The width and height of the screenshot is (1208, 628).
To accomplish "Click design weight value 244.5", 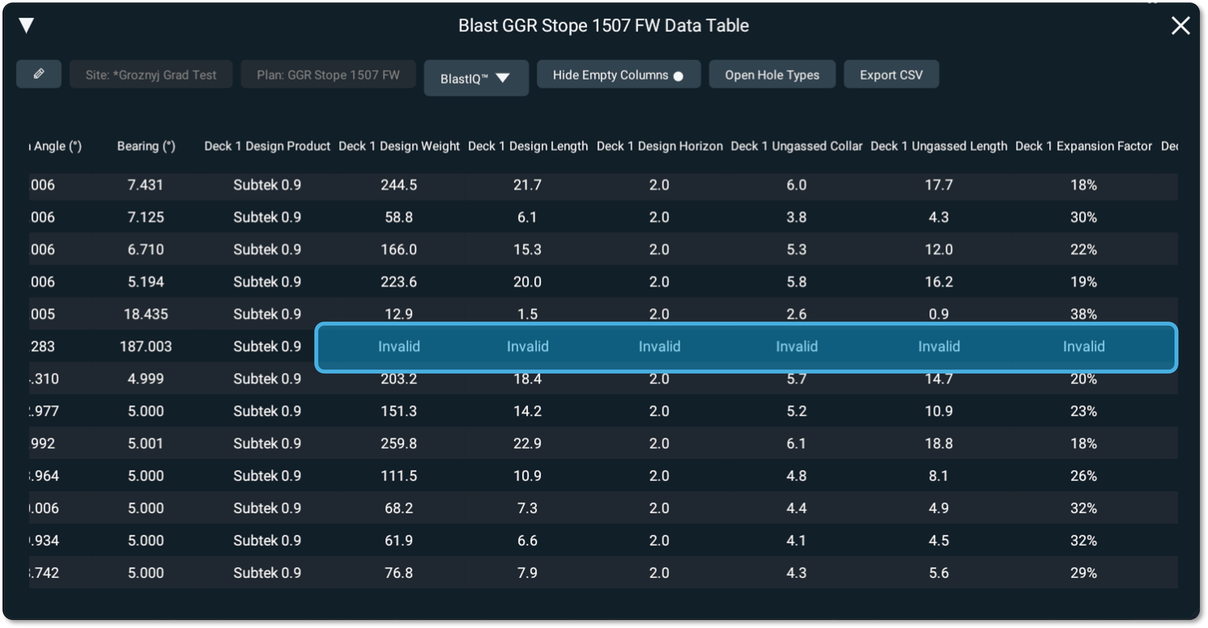I will (x=399, y=185).
